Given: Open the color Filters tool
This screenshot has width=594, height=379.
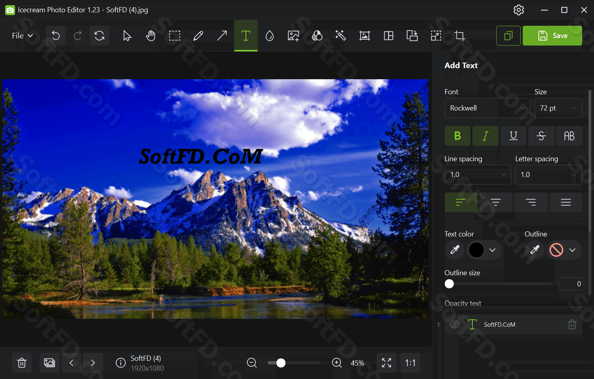Looking at the screenshot, I should click(x=317, y=36).
